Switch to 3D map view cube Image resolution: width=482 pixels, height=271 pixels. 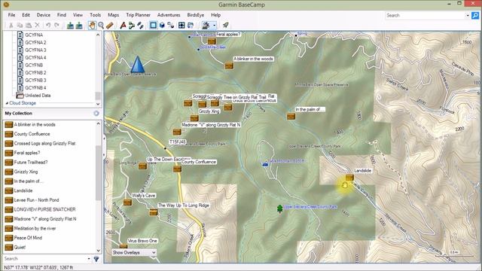point(162,26)
